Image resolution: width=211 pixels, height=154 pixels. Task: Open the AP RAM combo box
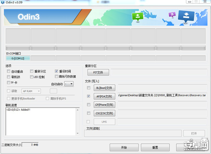[x=31, y=91]
